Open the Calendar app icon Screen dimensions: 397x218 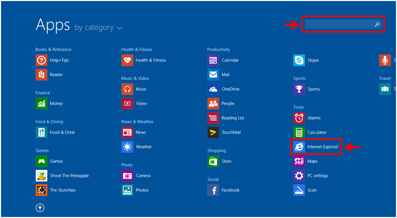point(213,60)
